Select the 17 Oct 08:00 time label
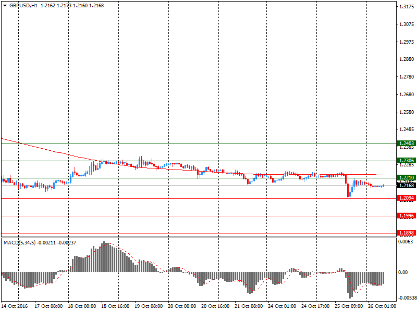The image size is (417, 312). (48, 306)
